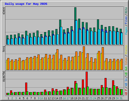129x101 pixels.
Task: Click the tallest dark green hits bar on day 19
Action: [x=75, y=14]
